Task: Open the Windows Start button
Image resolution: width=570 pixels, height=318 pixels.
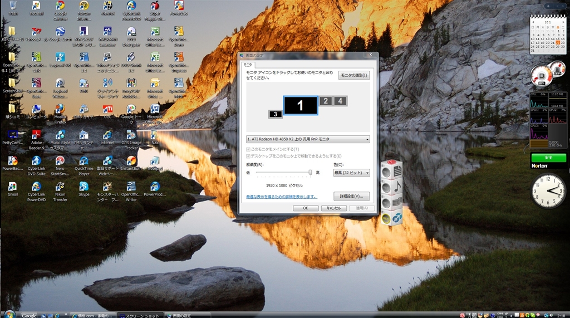Action: (x=9, y=314)
